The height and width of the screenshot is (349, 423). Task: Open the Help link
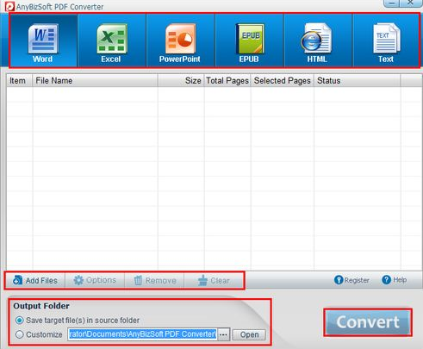(x=395, y=280)
